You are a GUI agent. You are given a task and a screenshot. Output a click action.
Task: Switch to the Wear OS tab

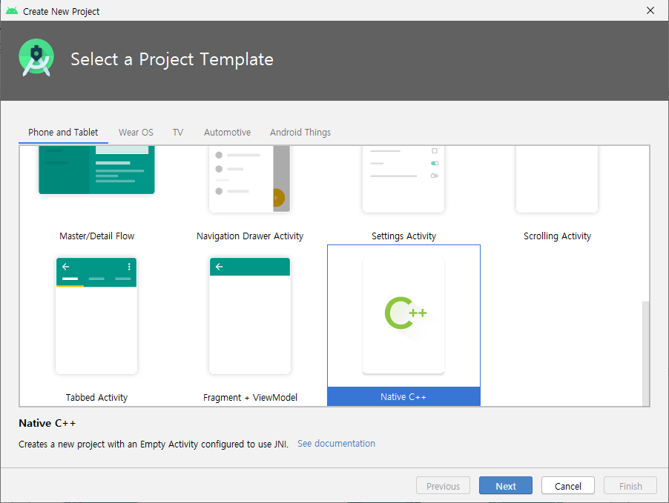(136, 133)
